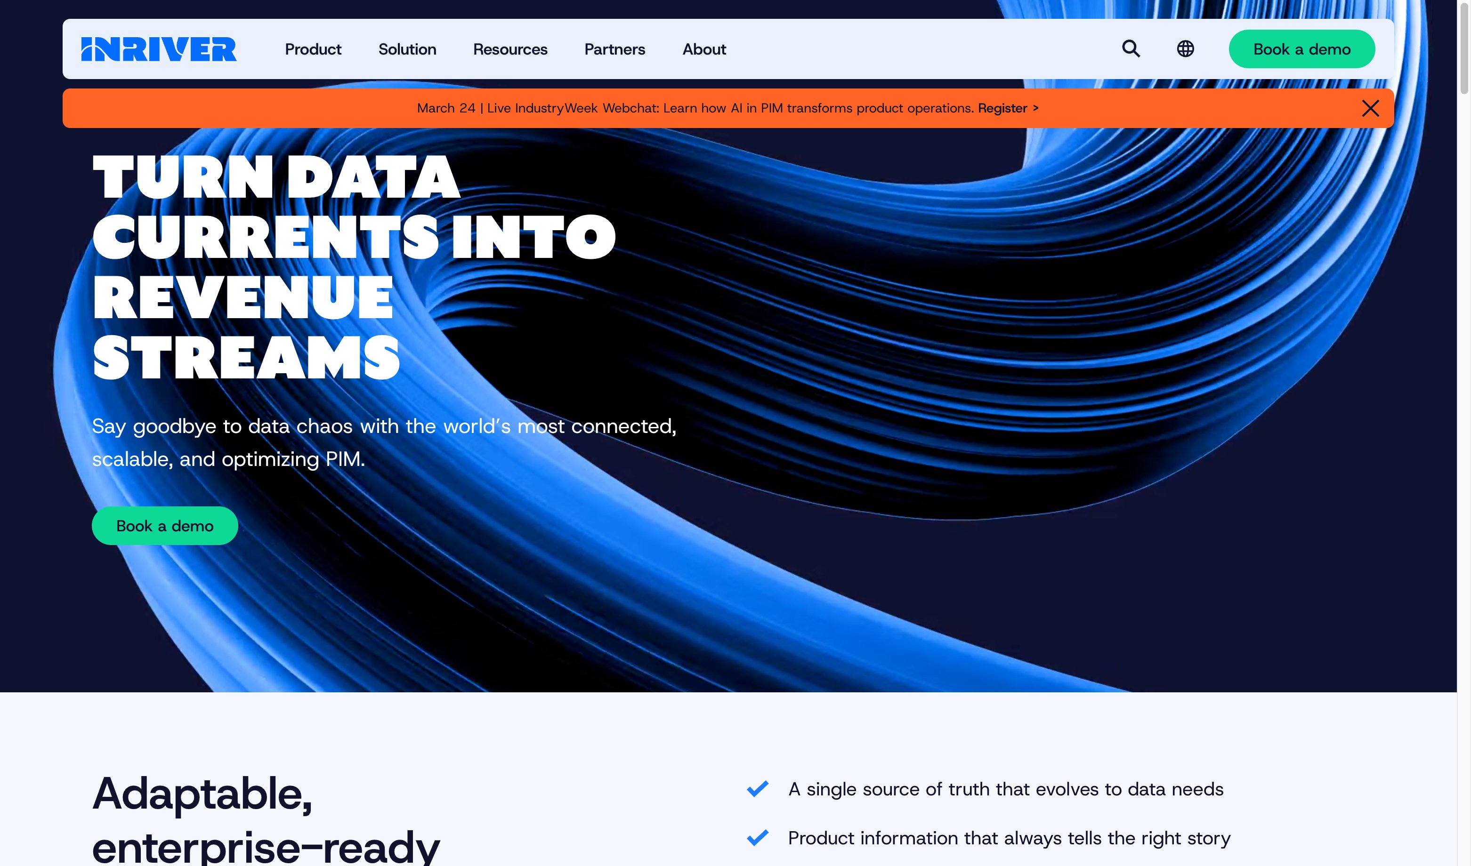Open the Product dropdown menu
The image size is (1471, 866).
pyautogui.click(x=313, y=49)
